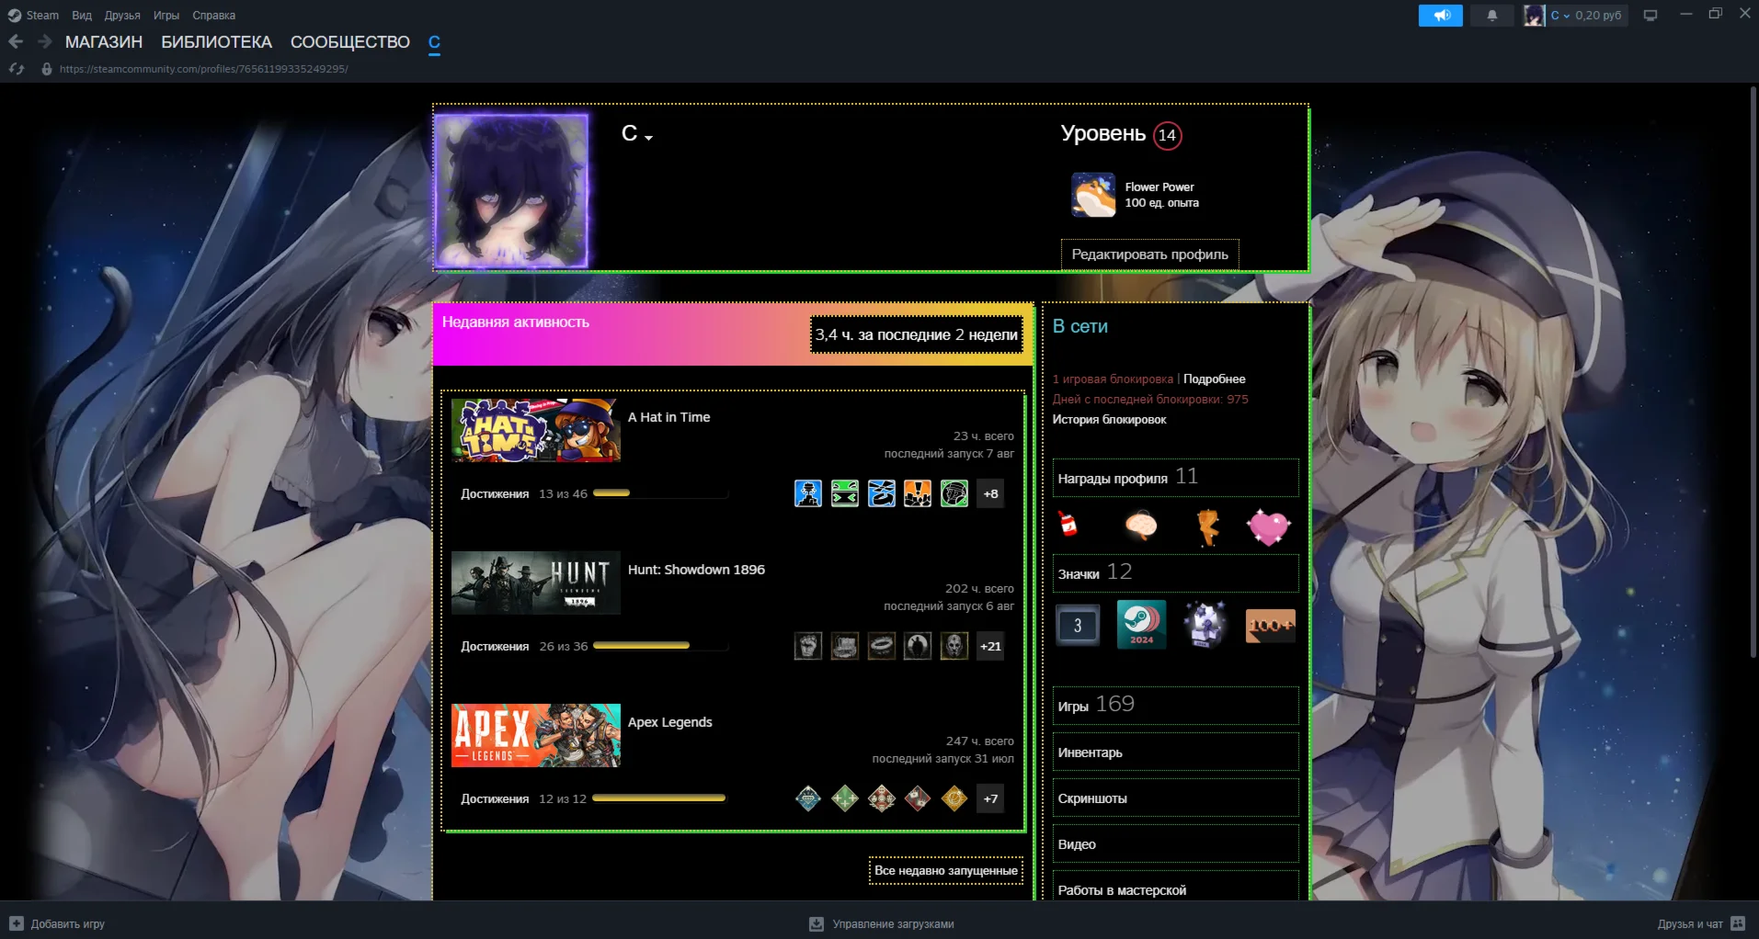This screenshot has width=1759, height=939.
Task: Click the level 14 badge circle
Action: tap(1167, 135)
